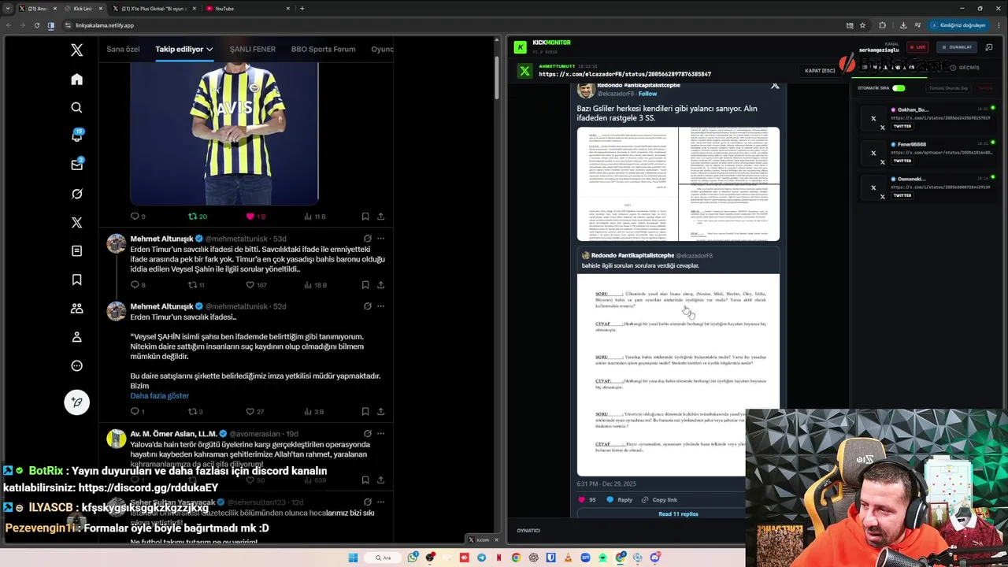Switch to YouTube browser tab

pyautogui.click(x=247, y=9)
